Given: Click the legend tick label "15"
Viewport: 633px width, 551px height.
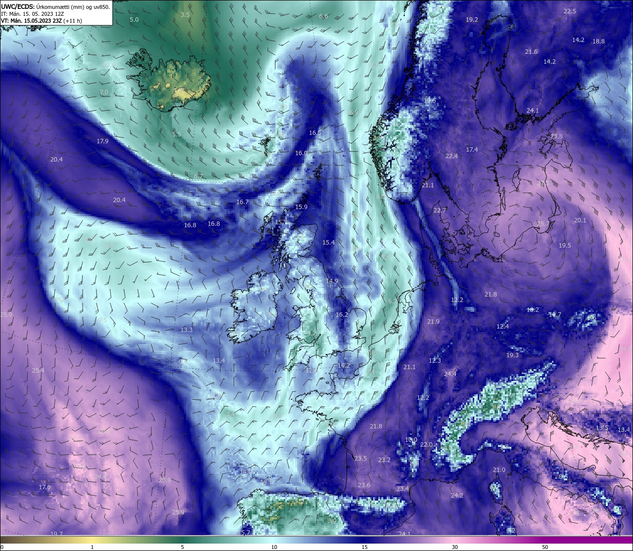Looking at the screenshot, I should 364,547.
